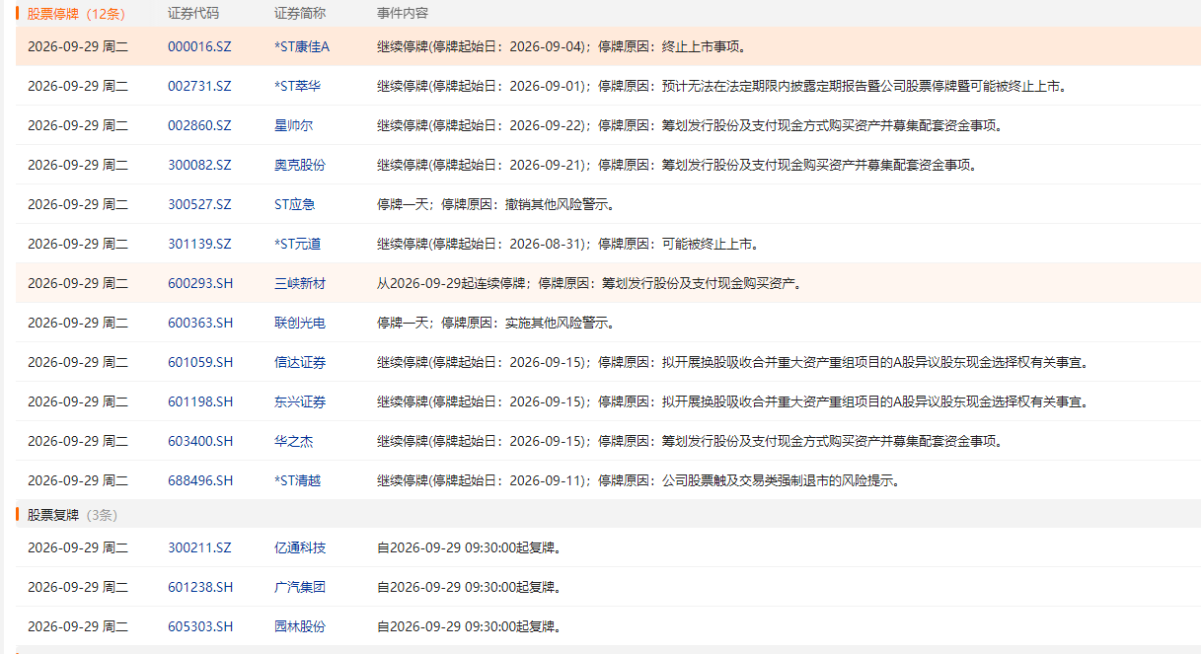Select 奥克股份 stock name
Image resolution: width=1201 pixels, height=654 pixels.
point(300,165)
